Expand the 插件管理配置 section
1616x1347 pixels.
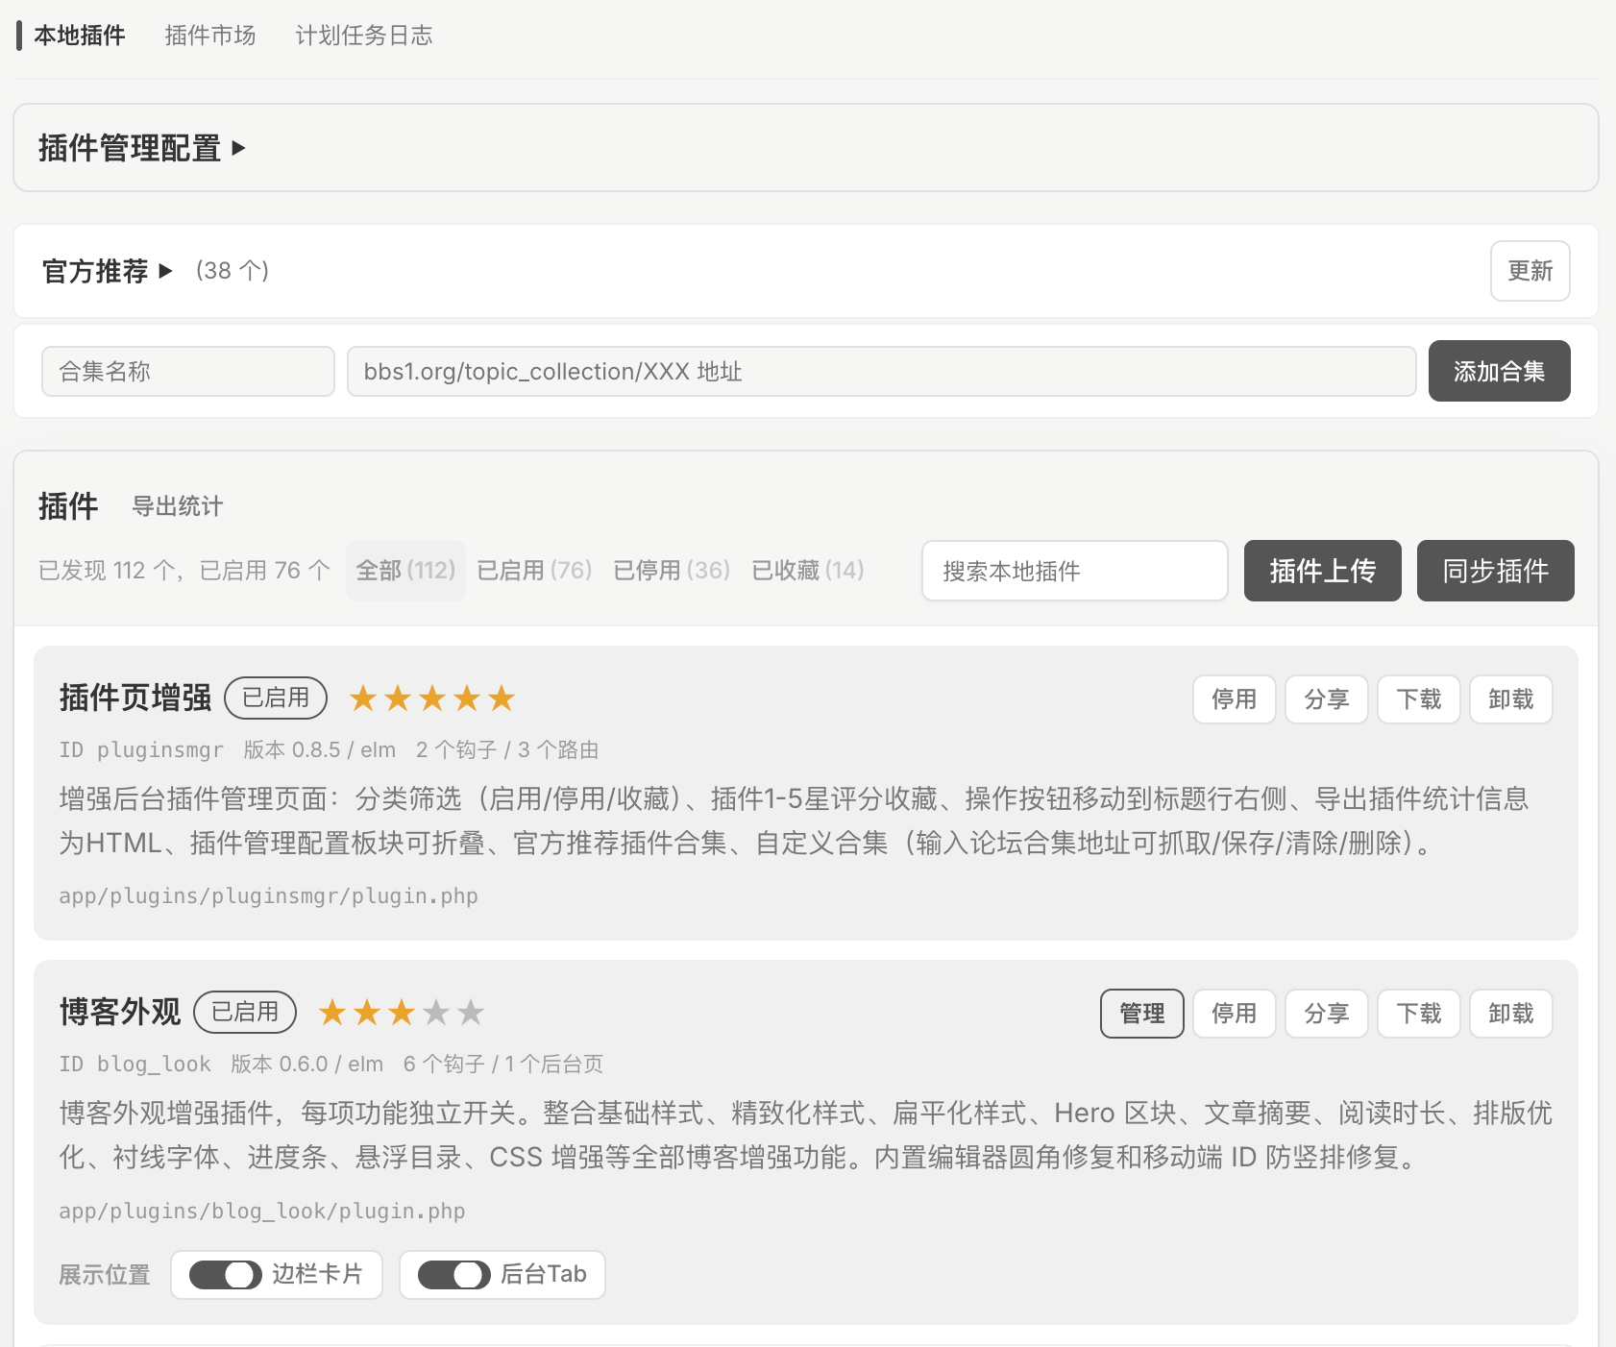(142, 148)
